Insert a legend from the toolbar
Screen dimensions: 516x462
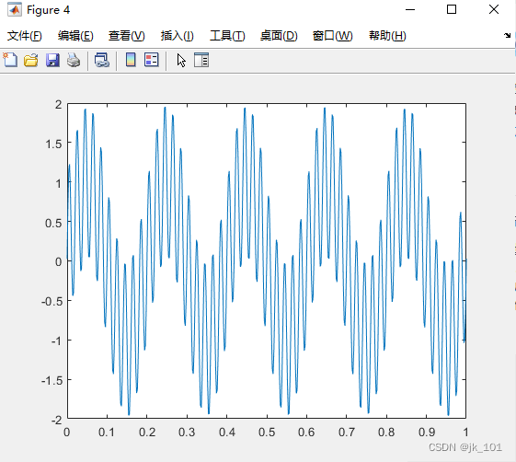[152, 60]
